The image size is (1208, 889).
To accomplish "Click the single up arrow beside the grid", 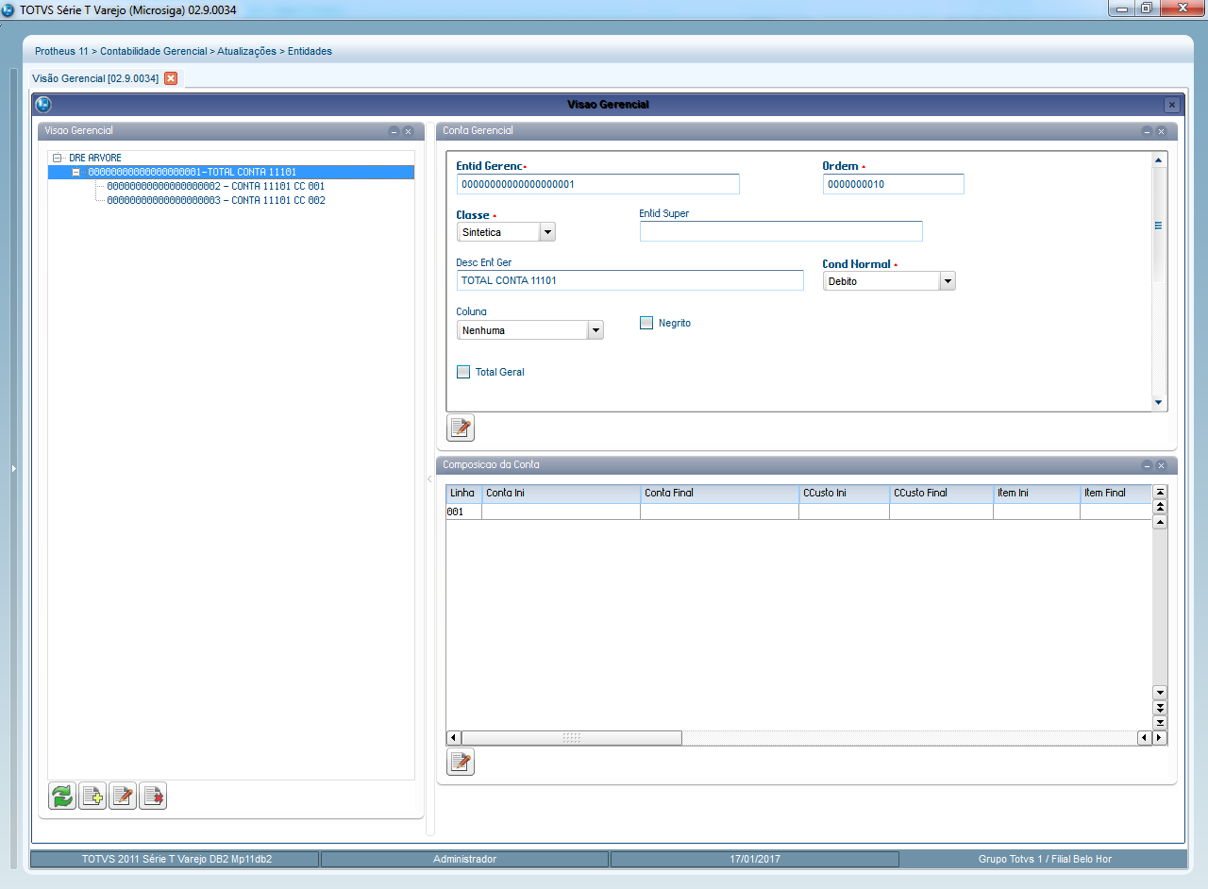I will coord(1161,522).
